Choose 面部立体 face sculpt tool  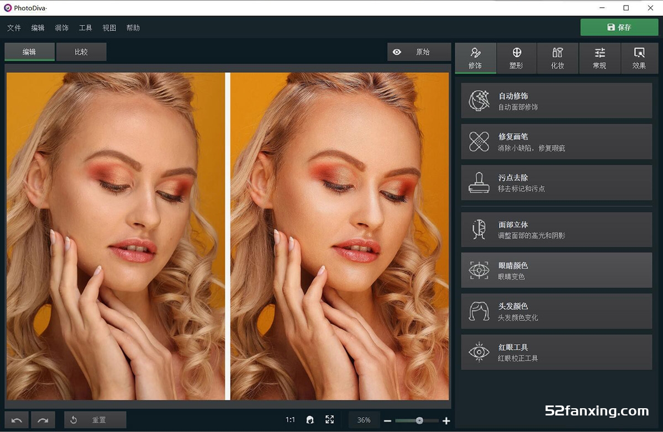[556, 229]
